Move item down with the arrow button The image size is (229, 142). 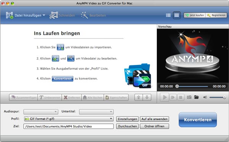pos(147,97)
